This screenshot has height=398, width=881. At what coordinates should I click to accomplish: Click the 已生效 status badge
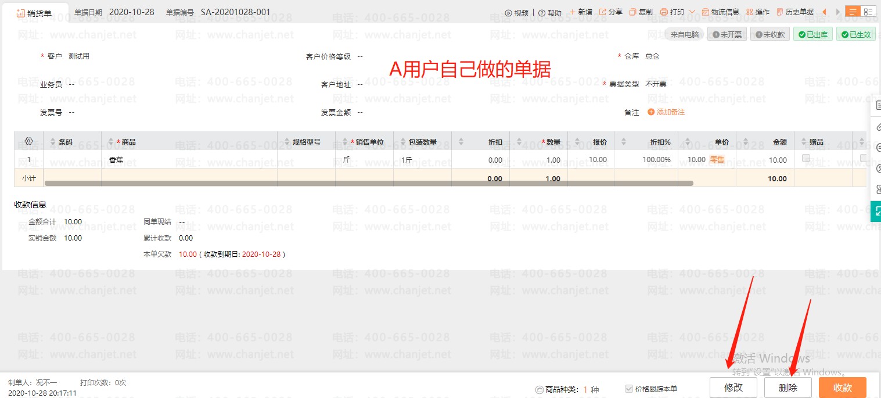[x=856, y=35]
